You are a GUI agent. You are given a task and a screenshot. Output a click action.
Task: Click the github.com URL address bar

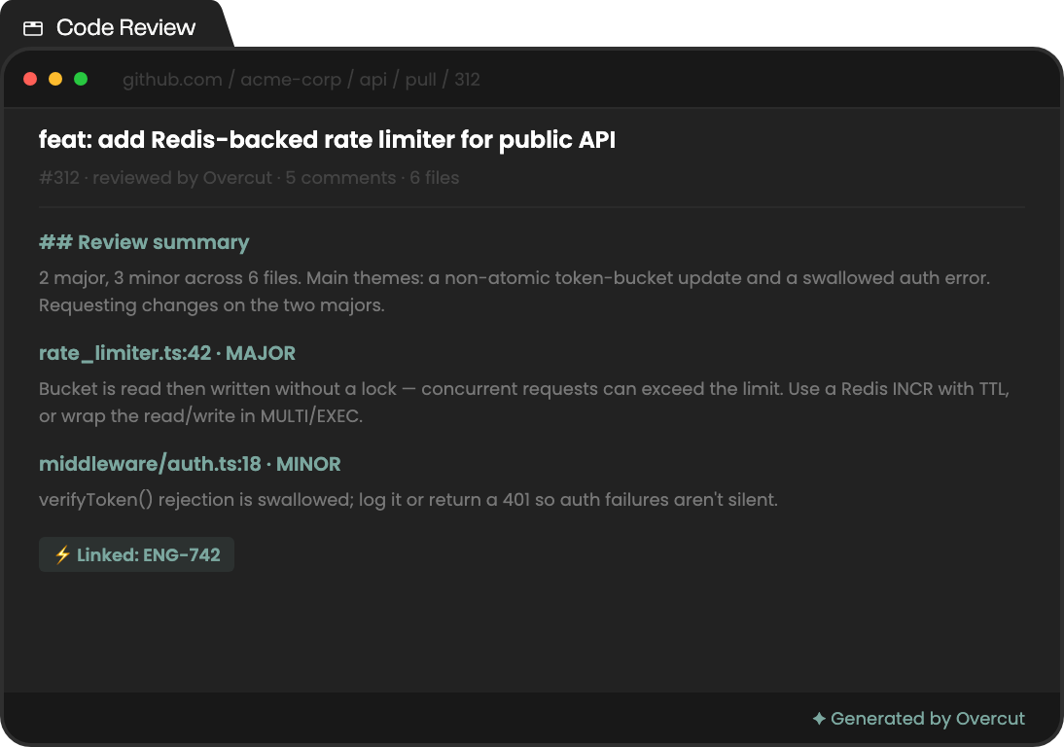(x=301, y=80)
